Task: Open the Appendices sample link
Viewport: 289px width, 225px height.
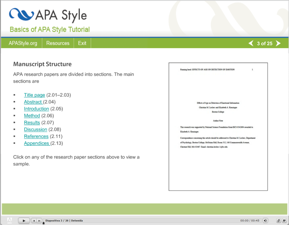Action: click(37, 143)
